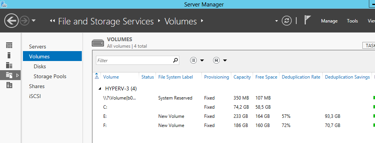Sort by the Provisioning column header
This screenshot has height=143, width=375.
pyautogui.click(x=216, y=77)
